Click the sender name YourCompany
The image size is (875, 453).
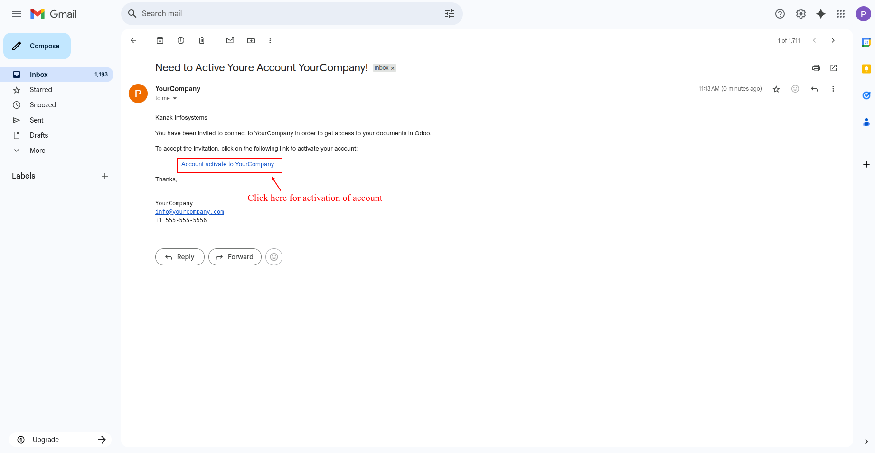click(178, 89)
